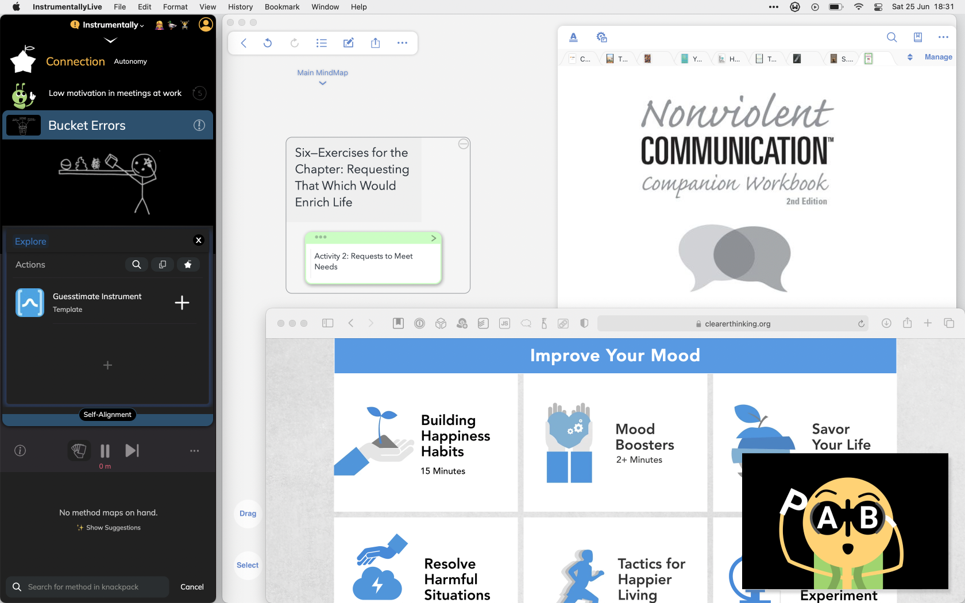Search in the book reader
The image size is (965, 603).
pos(891,37)
